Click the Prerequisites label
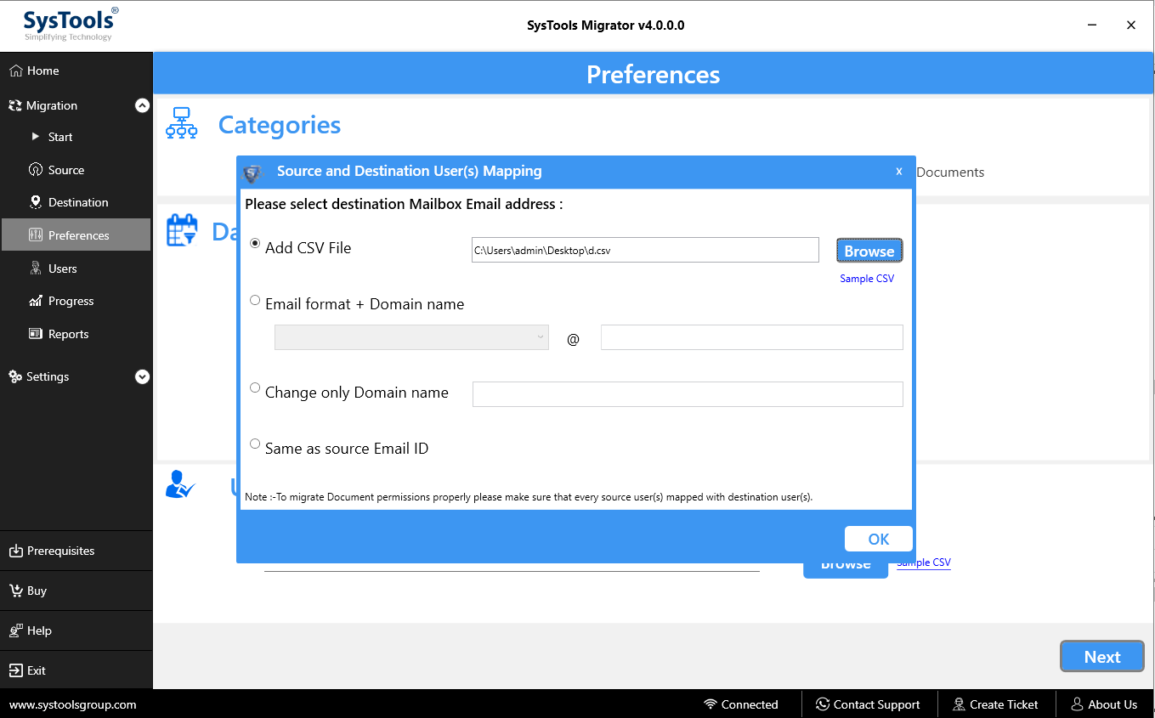Viewport: 1155px width, 718px height. click(60, 551)
